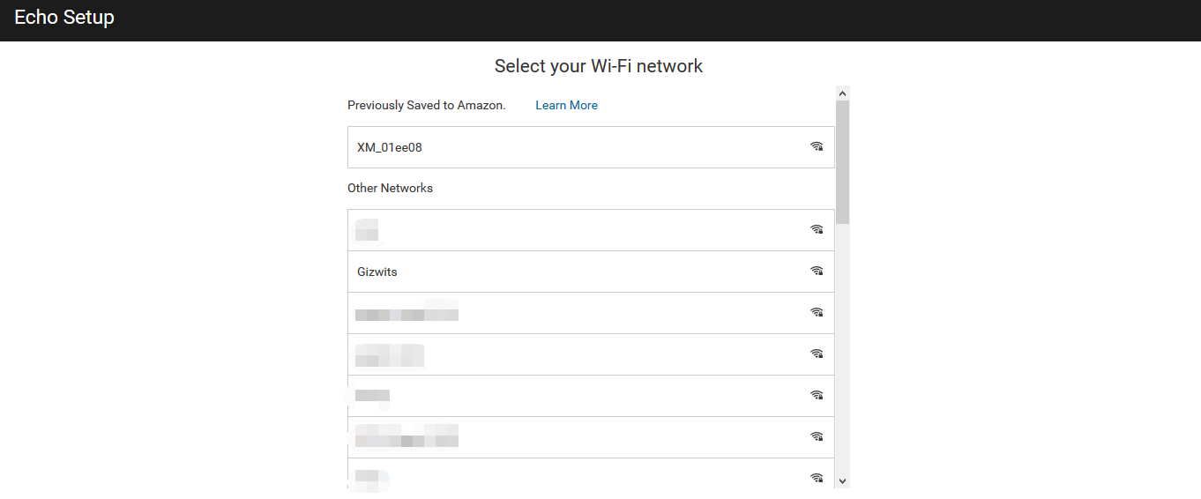Click Wi-Fi icon of the bottom-most visible network
Image resolution: width=1201 pixels, height=499 pixels.
817,478
